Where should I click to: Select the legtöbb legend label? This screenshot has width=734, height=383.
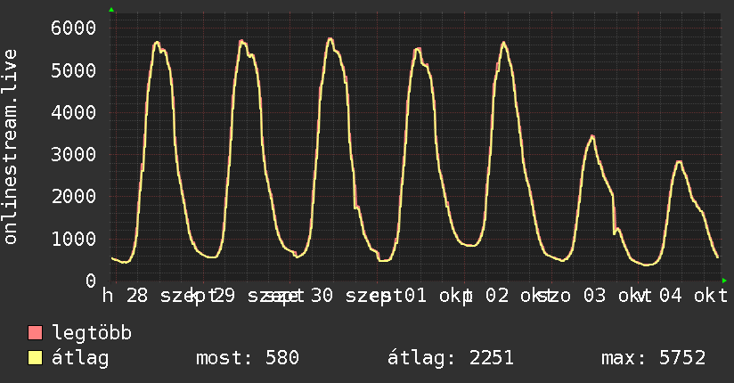[92, 333]
